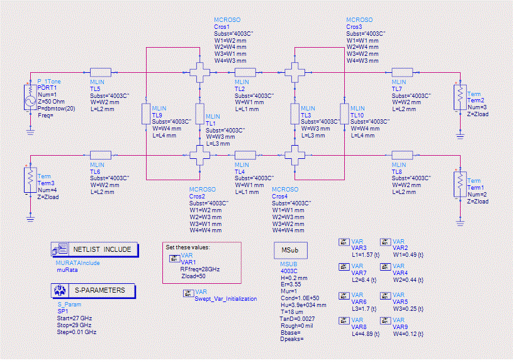Select the TL5 microstrip line element

coord(101,72)
